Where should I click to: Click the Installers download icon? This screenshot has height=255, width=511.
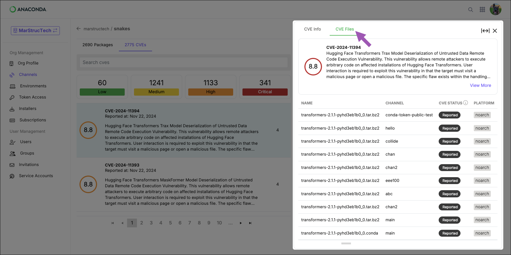(x=12, y=109)
